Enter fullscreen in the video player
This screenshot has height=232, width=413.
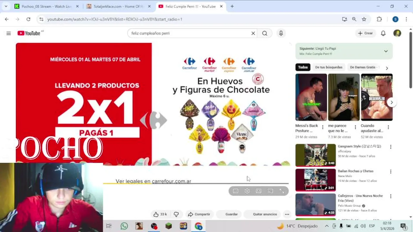point(282,191)
